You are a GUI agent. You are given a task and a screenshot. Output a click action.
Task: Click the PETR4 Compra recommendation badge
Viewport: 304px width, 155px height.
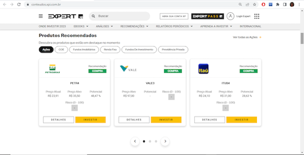pyautogui.click(x=97, y=71)
